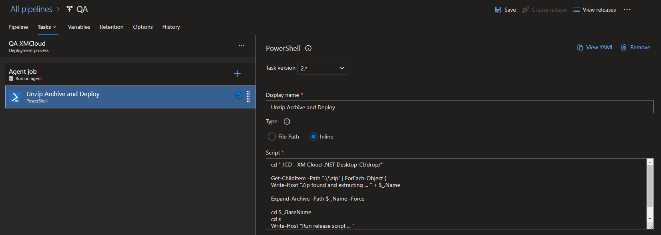Click the 'Run on agent' subtitle text
The image size is (661, 235).
tap(29, 78)
